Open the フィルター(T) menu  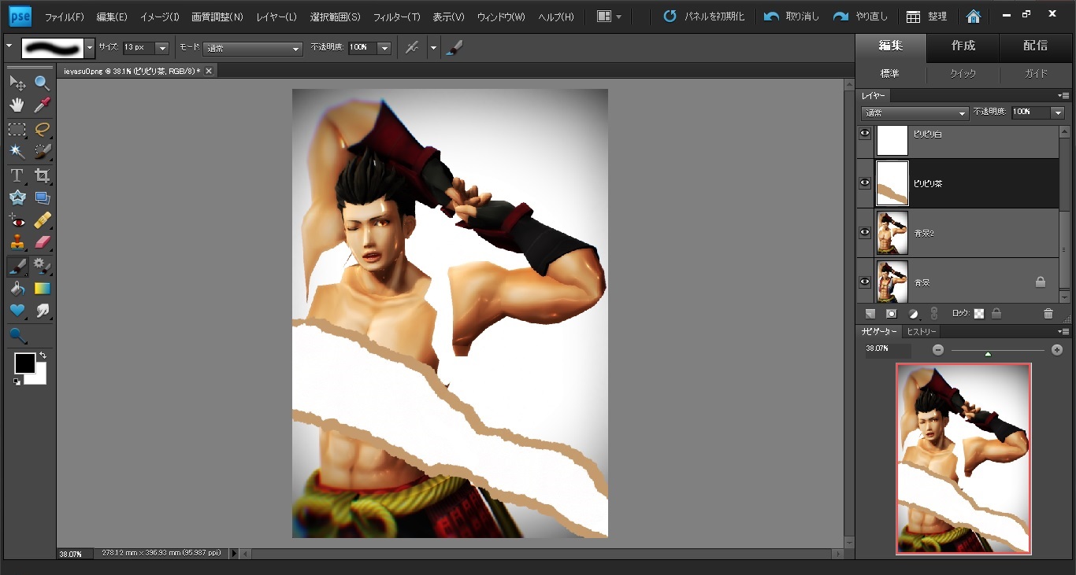pyautogui.click(x=396, y=17)
